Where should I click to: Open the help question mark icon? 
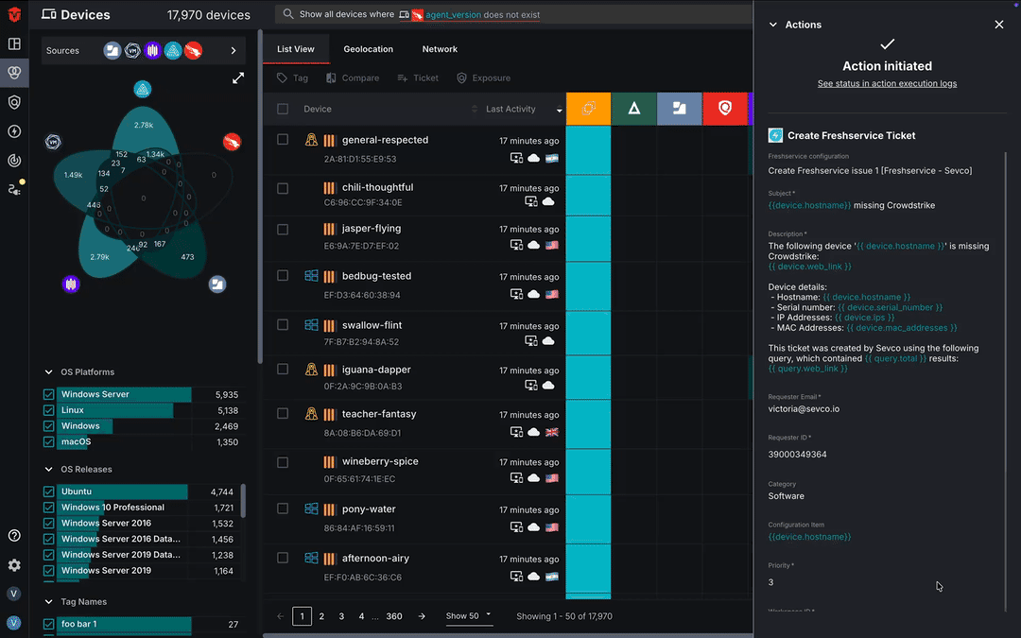(x=14, y=536)
